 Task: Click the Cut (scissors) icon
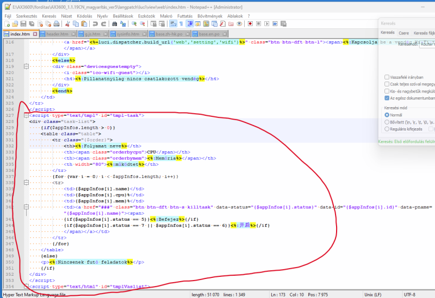[67, 24]
